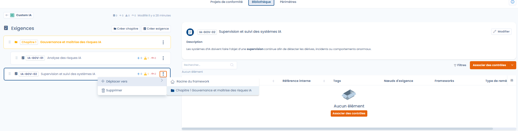Click the search magnifier icon in Rechercher
The height and width of the screenshot is (131, 518).
coord(232,65)
